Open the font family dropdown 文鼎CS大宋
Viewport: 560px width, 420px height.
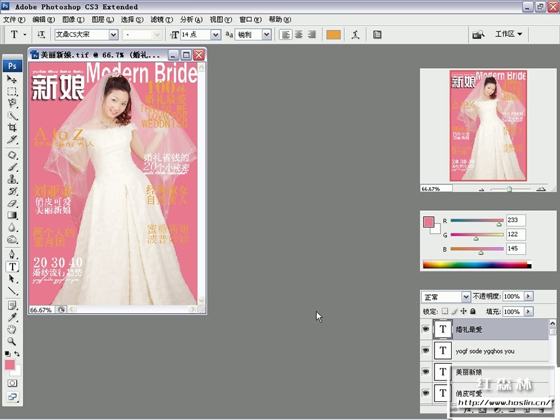pyautogui.click(x=113, y=35)
